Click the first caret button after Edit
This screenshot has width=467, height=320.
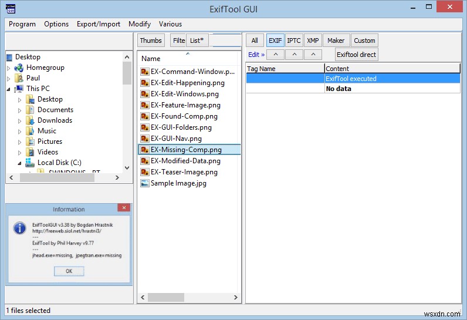(276, 55)
